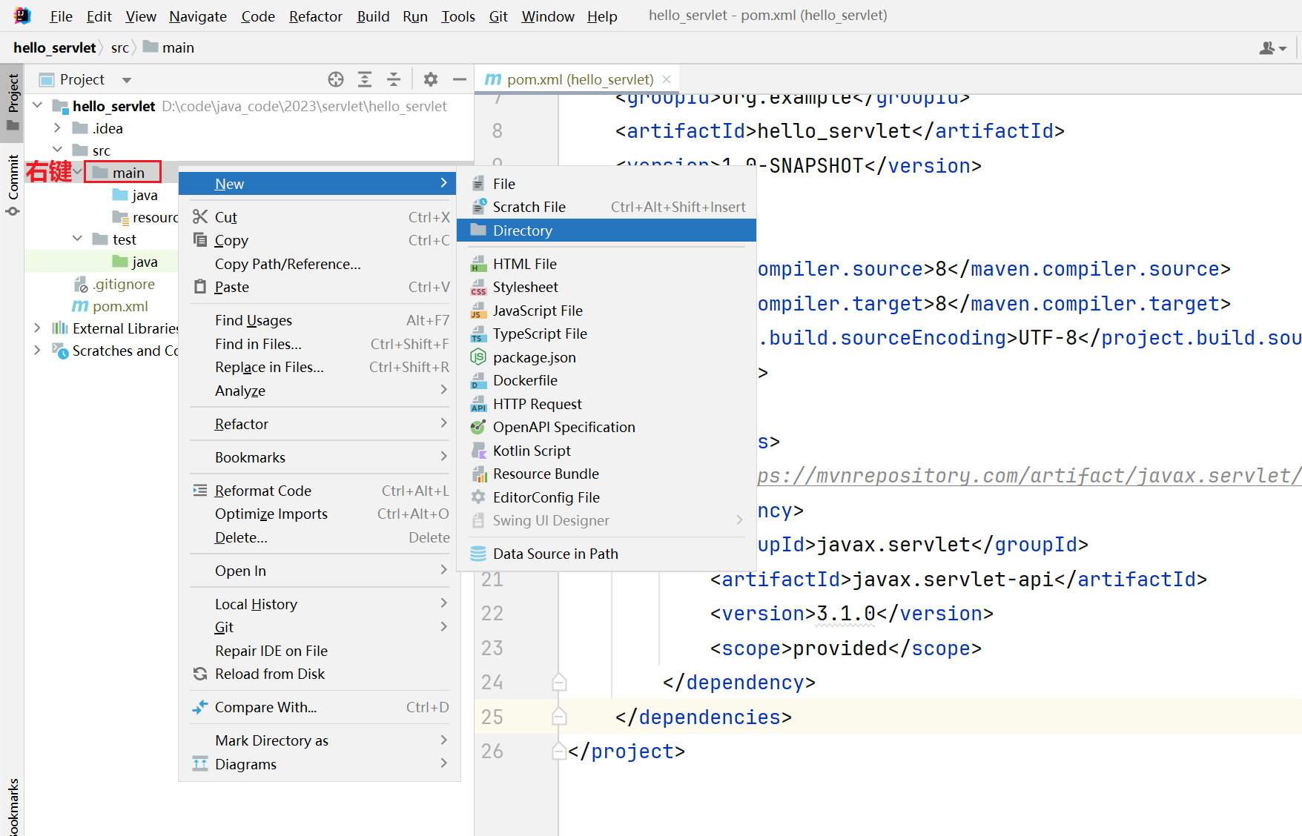Open the Build menu
This screenshot has height=836, width=1302.
point(373,16)
